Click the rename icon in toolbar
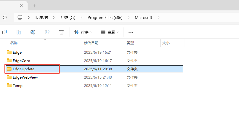This screenshot has height=140, width=239. pos(33,32)
